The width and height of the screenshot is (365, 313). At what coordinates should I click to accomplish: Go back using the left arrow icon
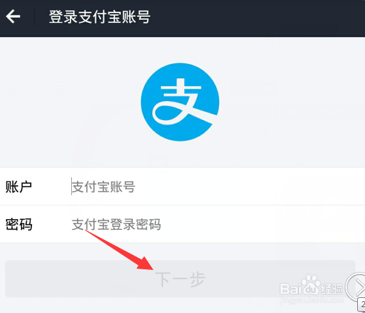(13, 16)
